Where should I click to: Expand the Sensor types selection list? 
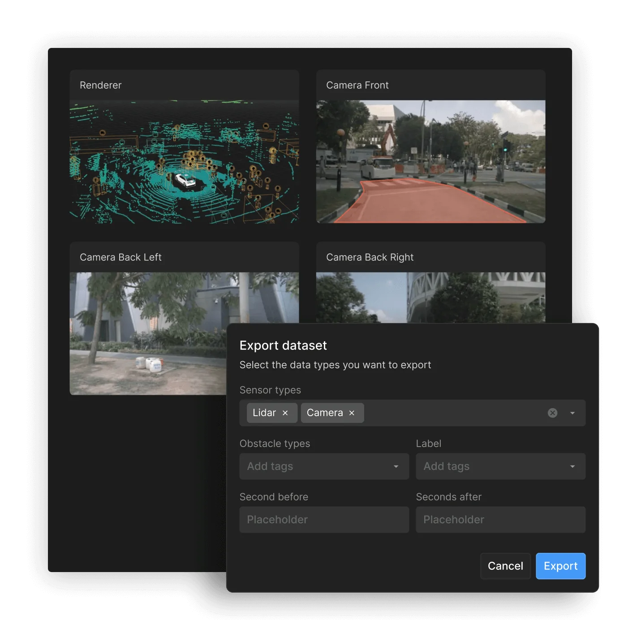point(572,413)
